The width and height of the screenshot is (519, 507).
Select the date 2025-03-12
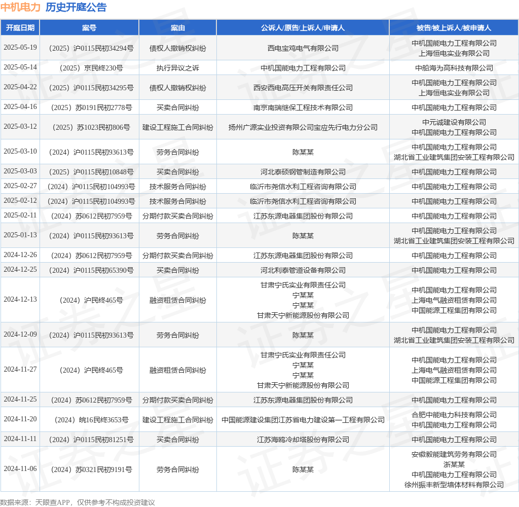(20, 127)
